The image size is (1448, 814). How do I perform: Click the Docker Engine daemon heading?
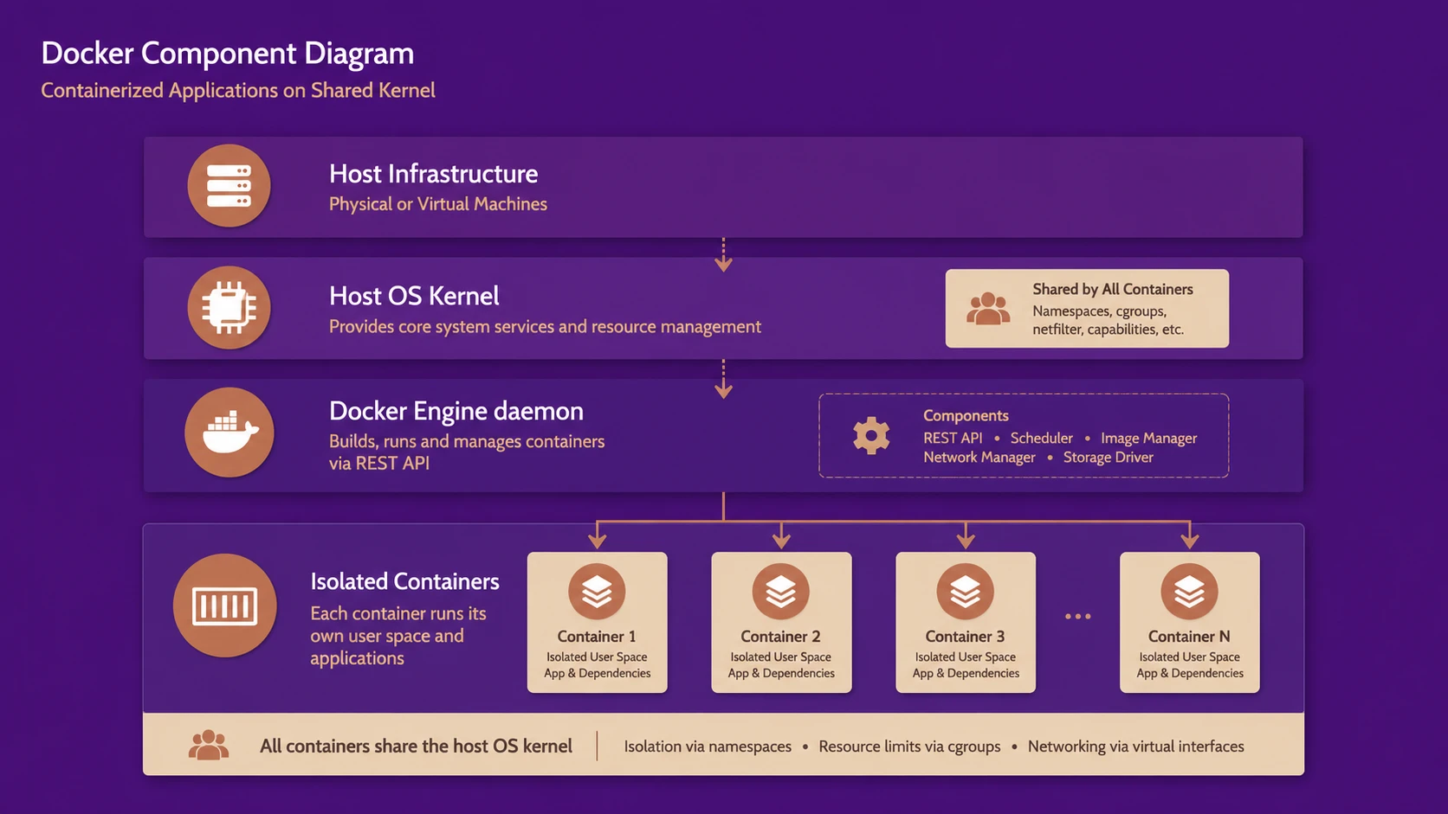tap(456, 411)
